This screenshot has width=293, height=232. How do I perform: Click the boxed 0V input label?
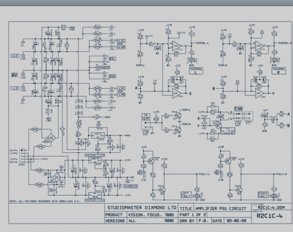pos(15,75)
